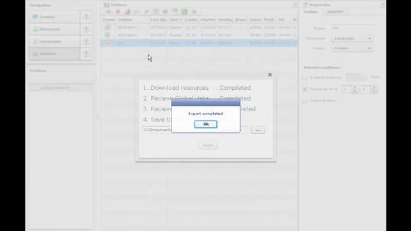This screenshot has width=411, height=231.
Task: Confirm the Export completed message with Ok
Action: (x=205, y=124)
